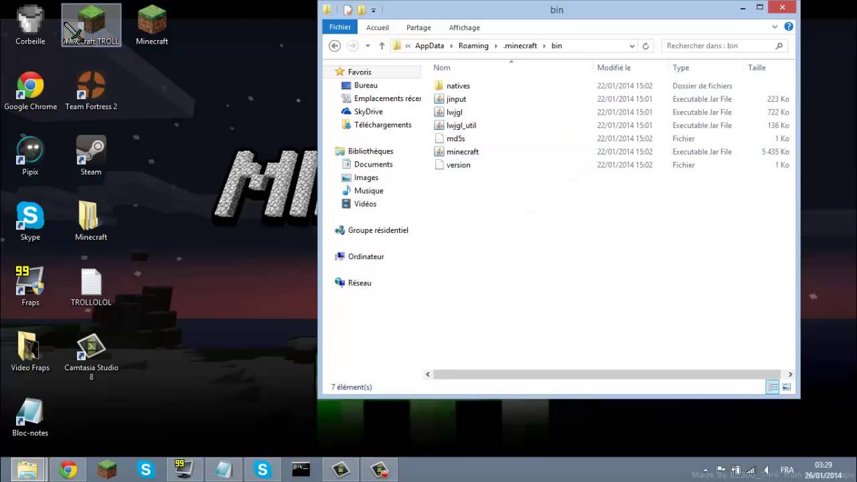Sort by Taille column header
The image size is (857, 482).
coord(769,68)
